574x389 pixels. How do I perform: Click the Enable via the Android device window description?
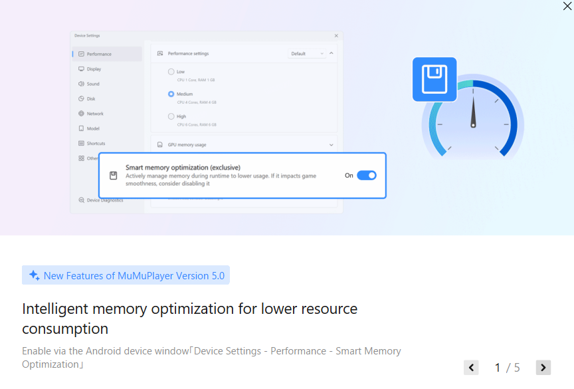coord(211,358)
